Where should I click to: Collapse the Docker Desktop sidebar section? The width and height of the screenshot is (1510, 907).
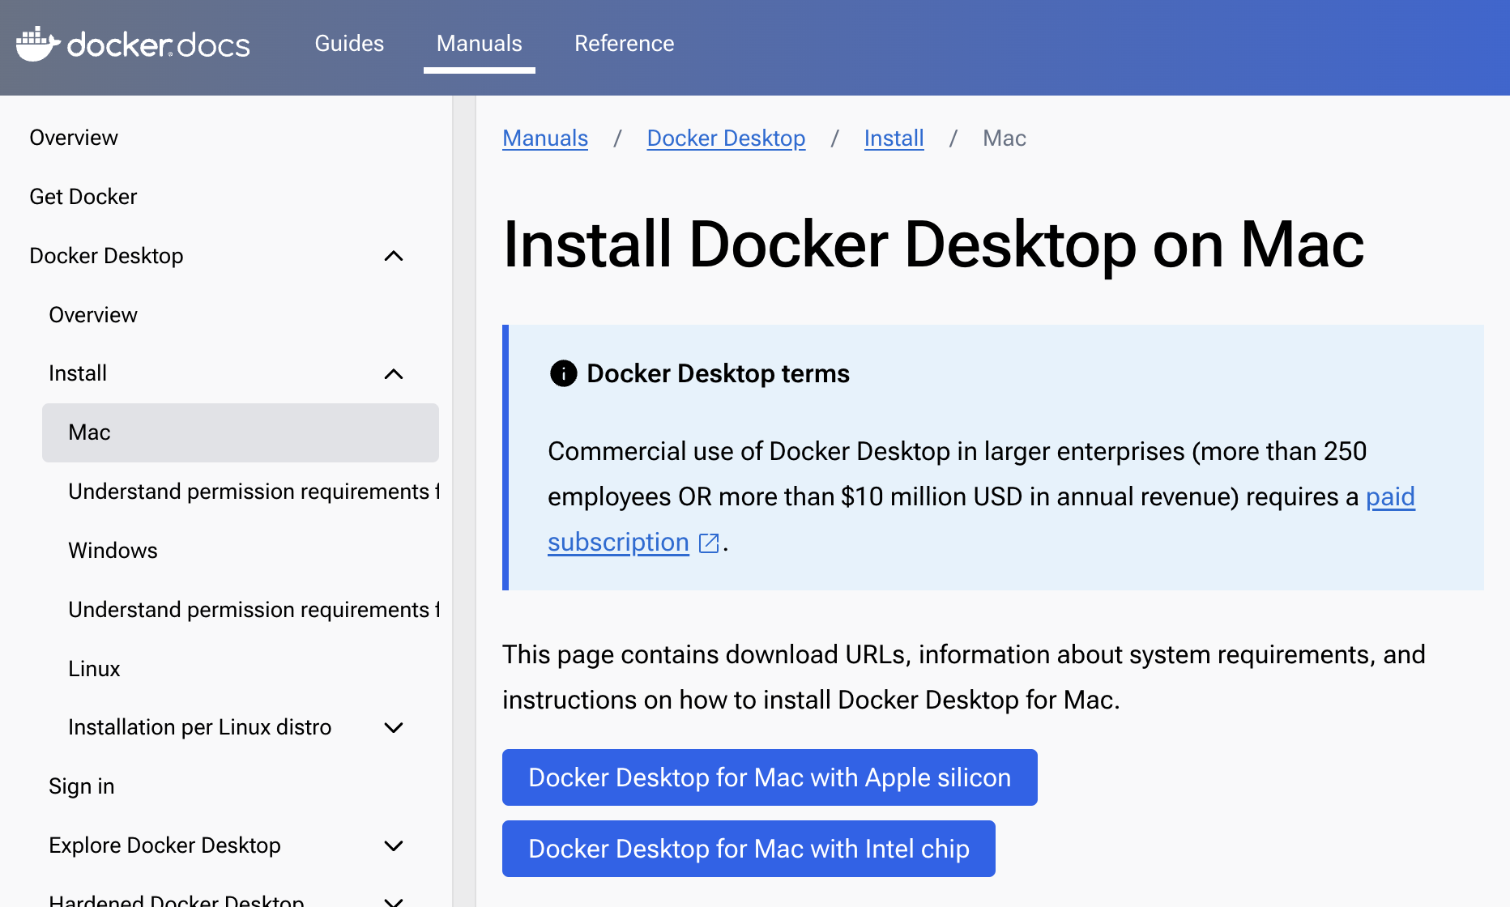[x=394, y=256]
